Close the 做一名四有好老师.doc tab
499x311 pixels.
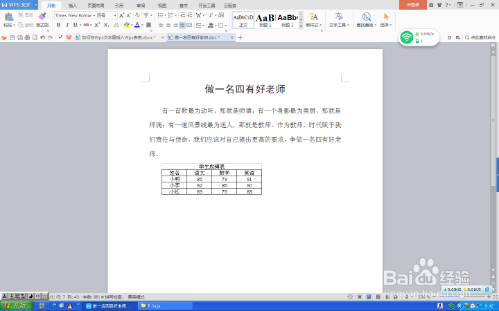tap(232, 37)
